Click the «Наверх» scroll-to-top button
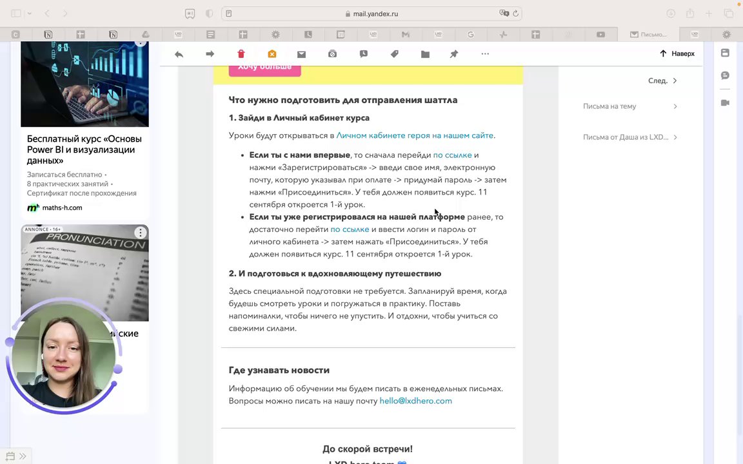The width and height of the screenshot is (743, 464). [x=677, y=53]
